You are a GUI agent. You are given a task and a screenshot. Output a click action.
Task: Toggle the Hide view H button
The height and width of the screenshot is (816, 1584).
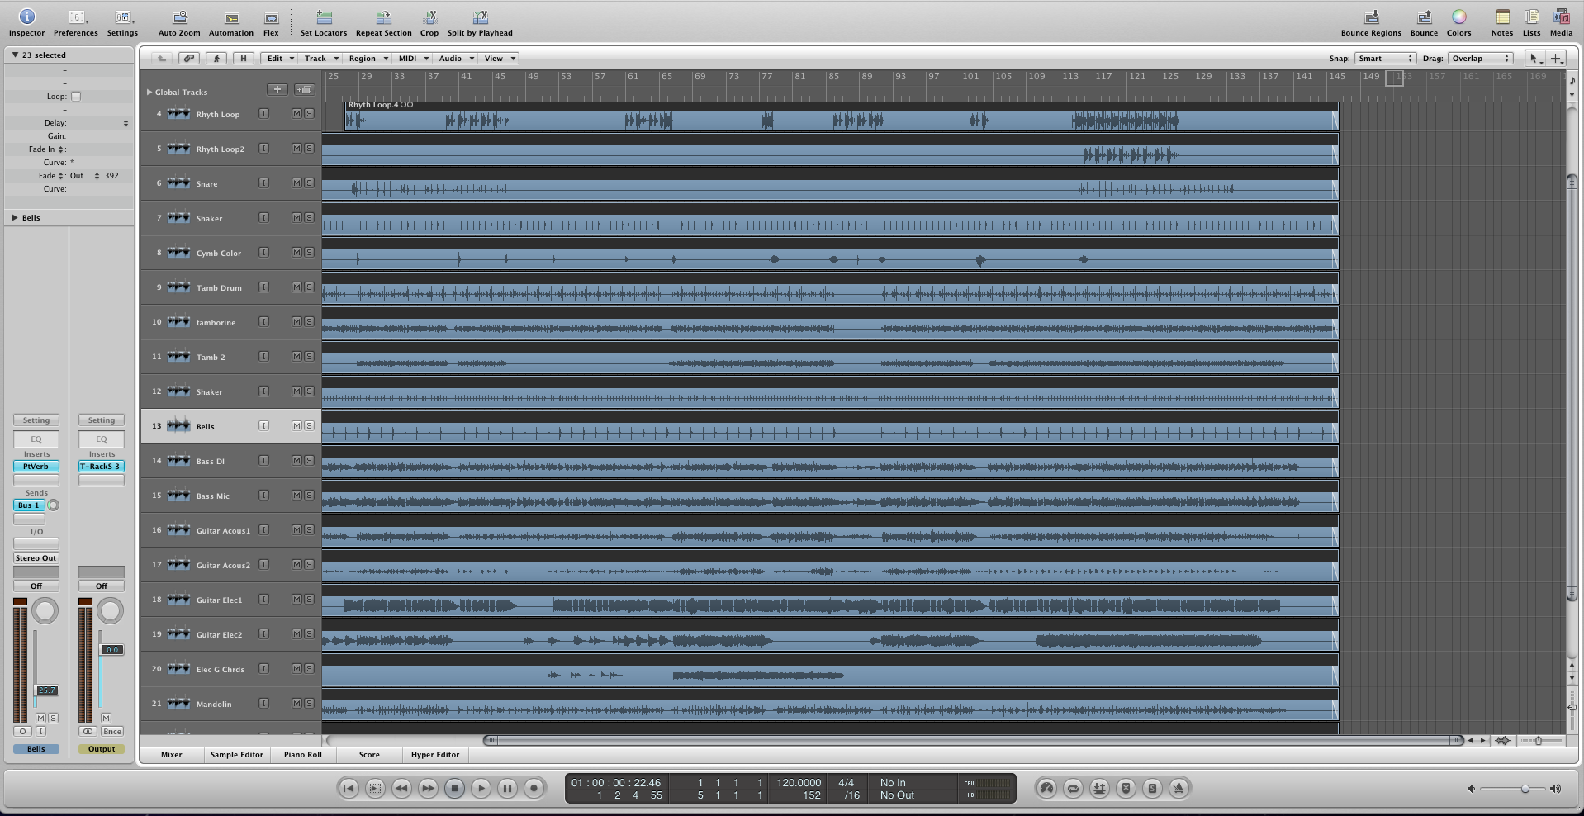pos(243,58)
